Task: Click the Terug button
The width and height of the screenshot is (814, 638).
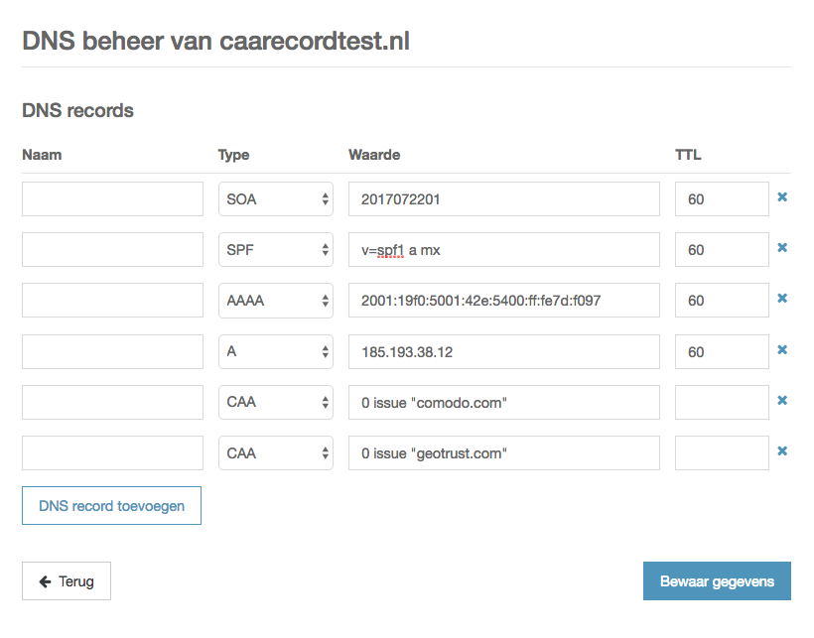Action: (66, 580)
